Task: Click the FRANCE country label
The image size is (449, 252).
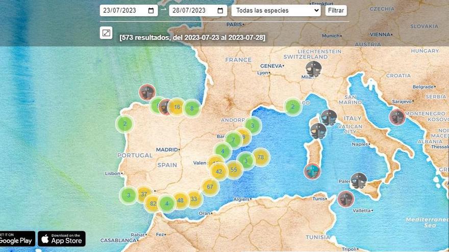Action: pyautogui.click(x=238, y=60)
